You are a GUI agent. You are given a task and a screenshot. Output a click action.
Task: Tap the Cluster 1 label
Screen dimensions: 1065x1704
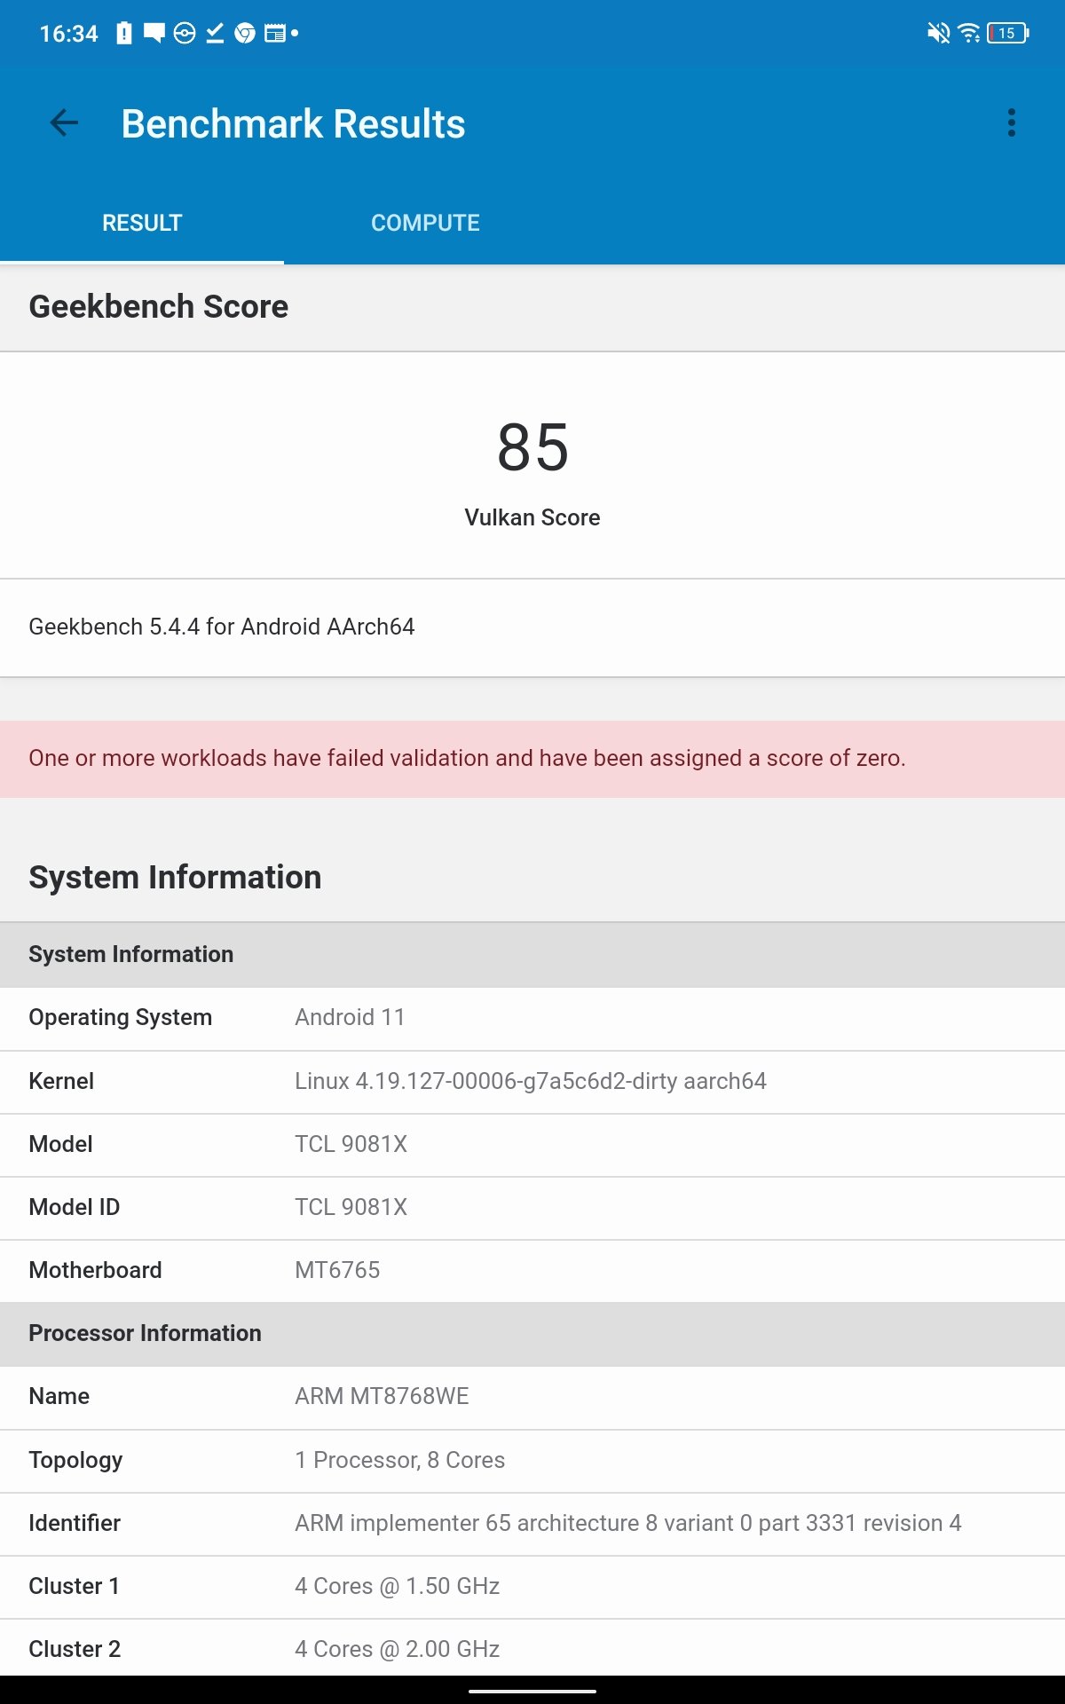(x=74, y=1586)
